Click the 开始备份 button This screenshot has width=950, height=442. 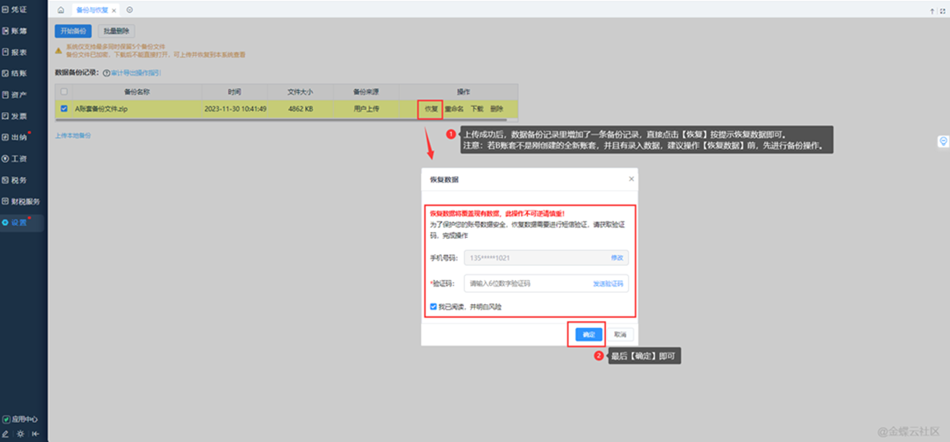[x=73, y=31]
